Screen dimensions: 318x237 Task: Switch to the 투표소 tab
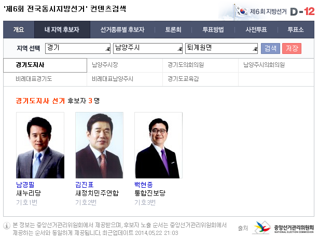tap(296, 30)
